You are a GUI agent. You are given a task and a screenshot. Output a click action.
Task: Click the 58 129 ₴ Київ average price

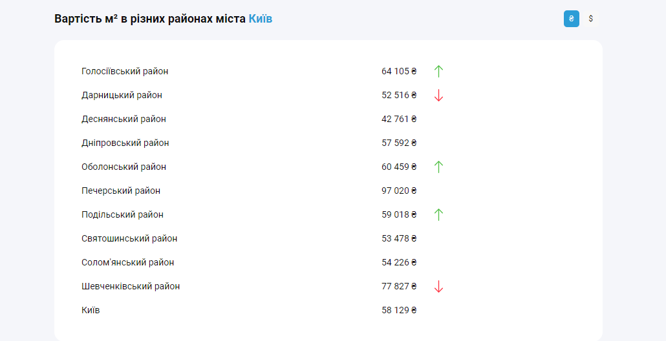click(x=399, y=310)
